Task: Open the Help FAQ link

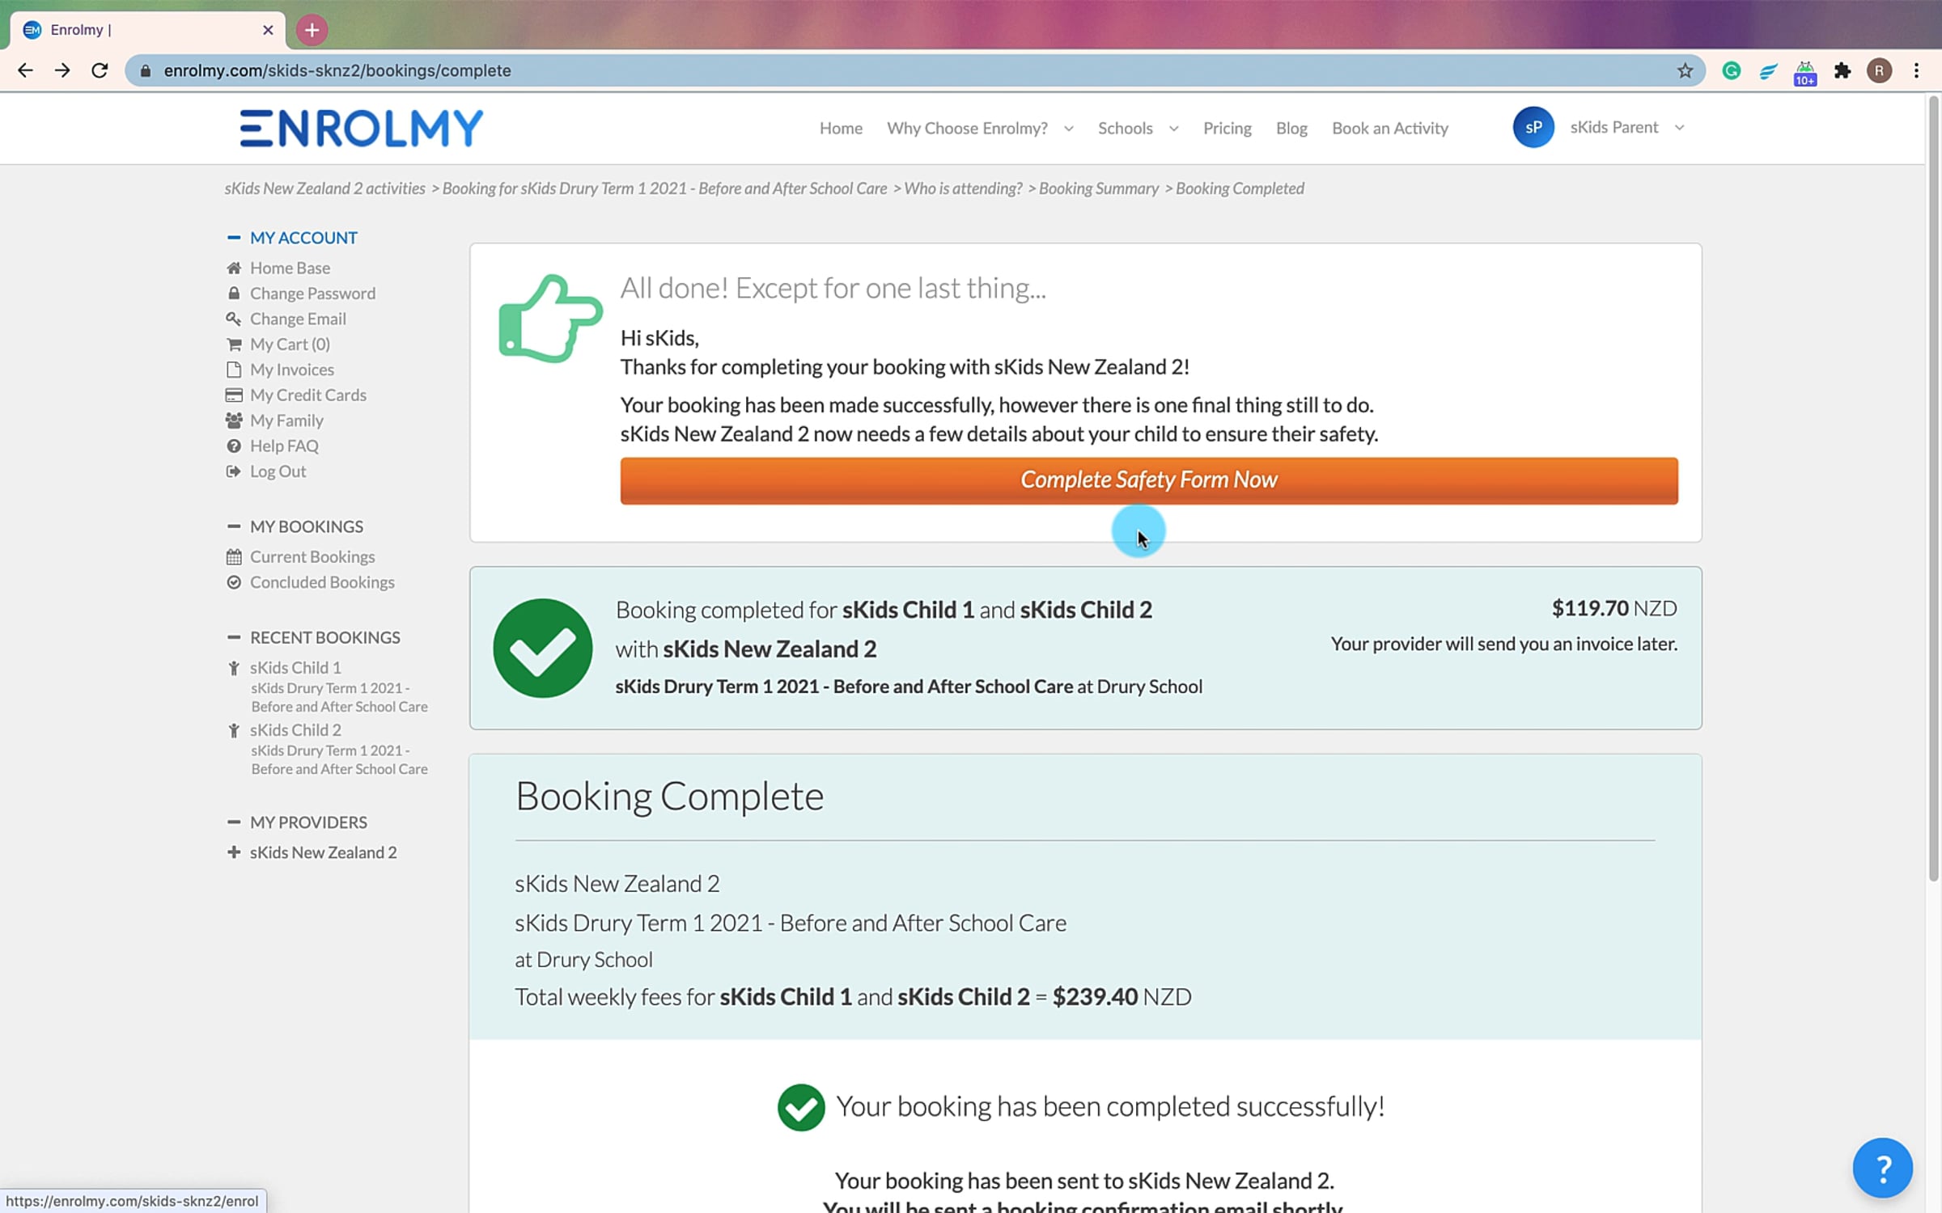Action: point(284,446)
